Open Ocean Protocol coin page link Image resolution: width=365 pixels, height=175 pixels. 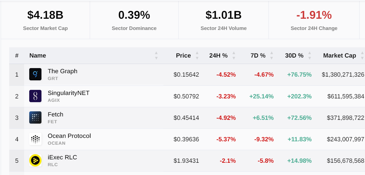(69, 136)
